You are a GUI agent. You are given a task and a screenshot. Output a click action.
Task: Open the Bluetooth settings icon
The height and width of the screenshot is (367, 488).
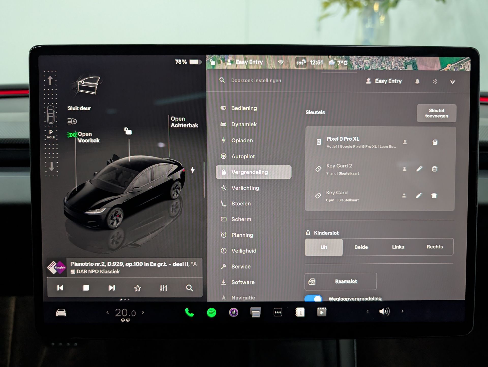pyautogui.click(x=435, y=81)
